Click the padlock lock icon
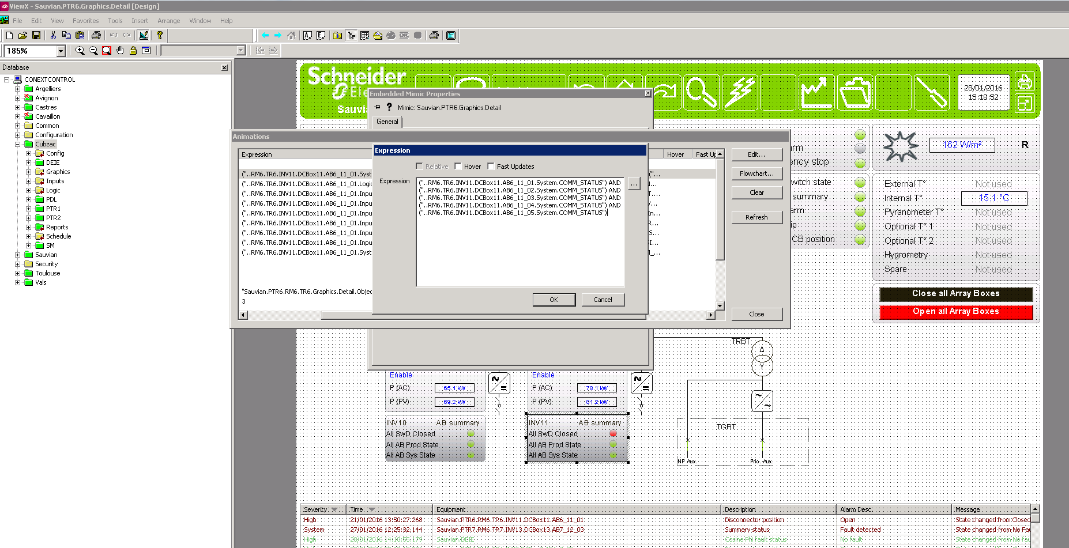Screen dimensions: 1069x548 (133, 51)
